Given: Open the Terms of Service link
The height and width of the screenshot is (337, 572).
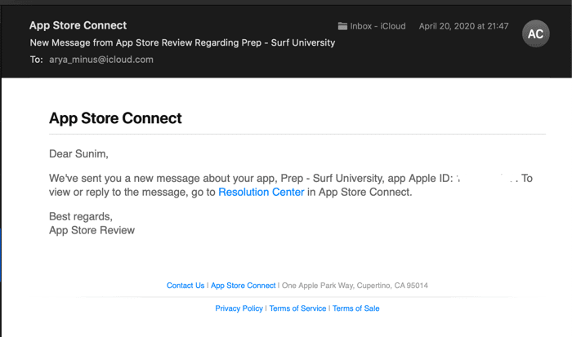Looking at the screenshot, I should [297, 308].
